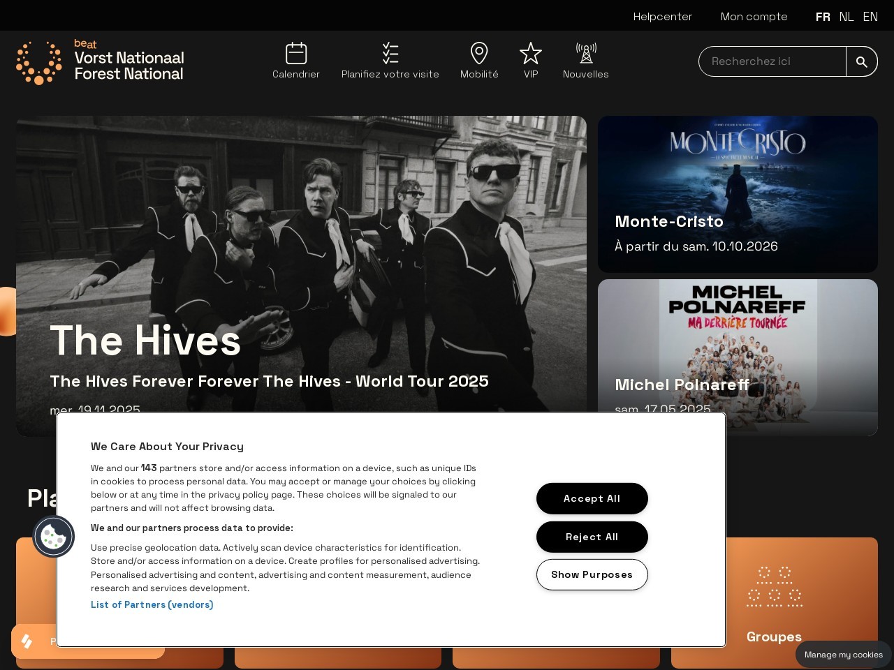The image size is (894, 670).
Task: Open the Mobilité location pin icon
Action: tap(479, 53)
